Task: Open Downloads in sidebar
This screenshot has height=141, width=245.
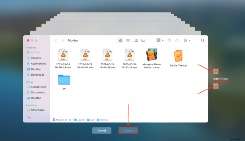Action: pos(36,75)
